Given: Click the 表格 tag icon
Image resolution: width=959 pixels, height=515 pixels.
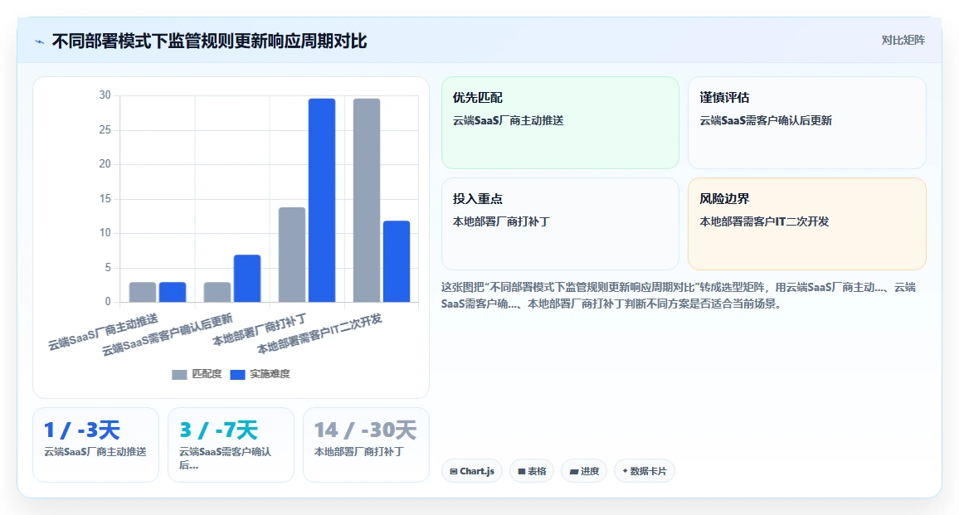Looking at the screenshot, I should pos(521,472).
